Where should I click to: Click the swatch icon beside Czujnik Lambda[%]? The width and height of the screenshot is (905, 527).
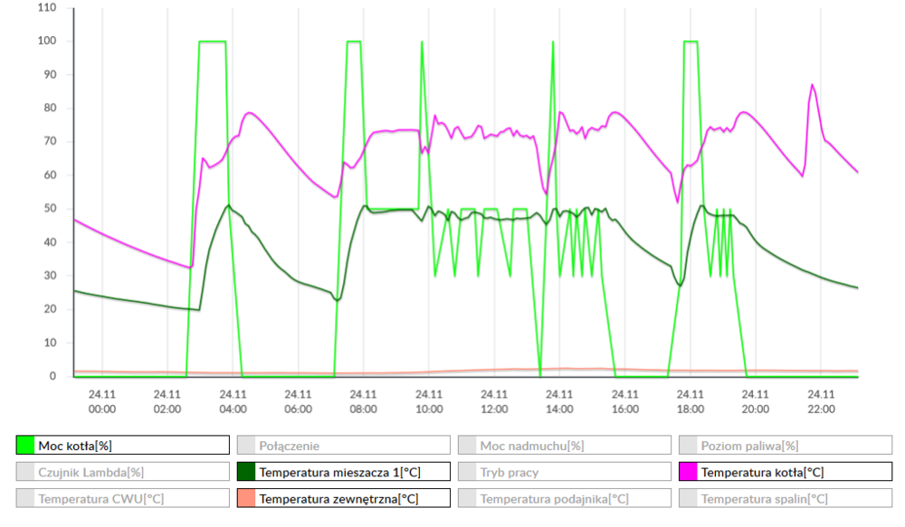pyautogui.click(x=27, y=471)
